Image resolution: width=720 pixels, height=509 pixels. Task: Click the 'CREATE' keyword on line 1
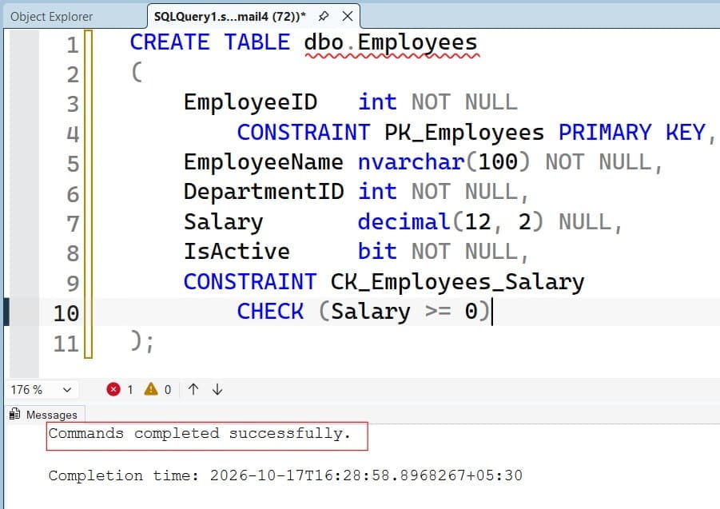pyautogui.click(x=169, y=42)
